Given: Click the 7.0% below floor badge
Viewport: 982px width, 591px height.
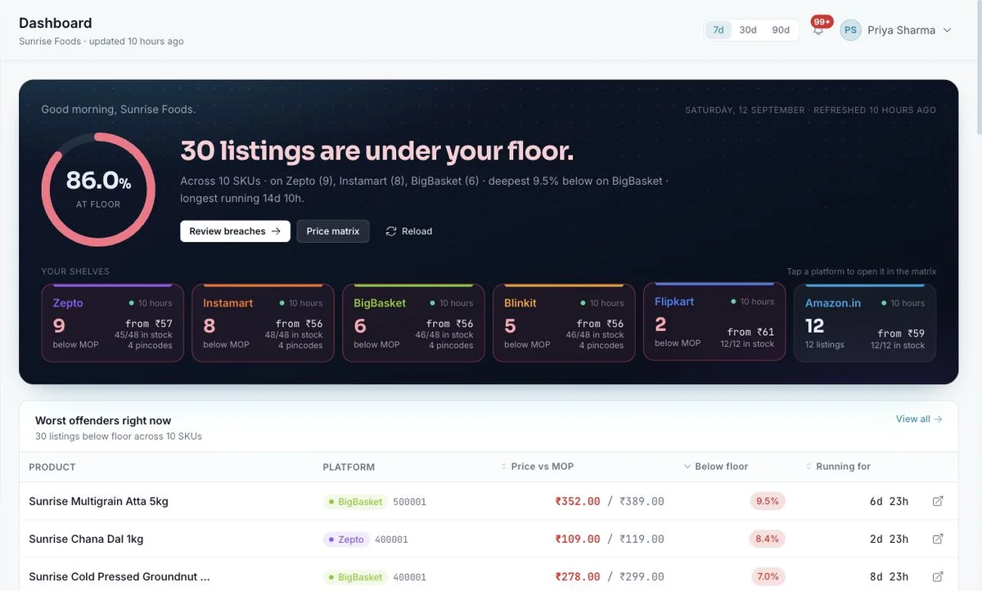Looking at the screenshot, I should (768, 576).
